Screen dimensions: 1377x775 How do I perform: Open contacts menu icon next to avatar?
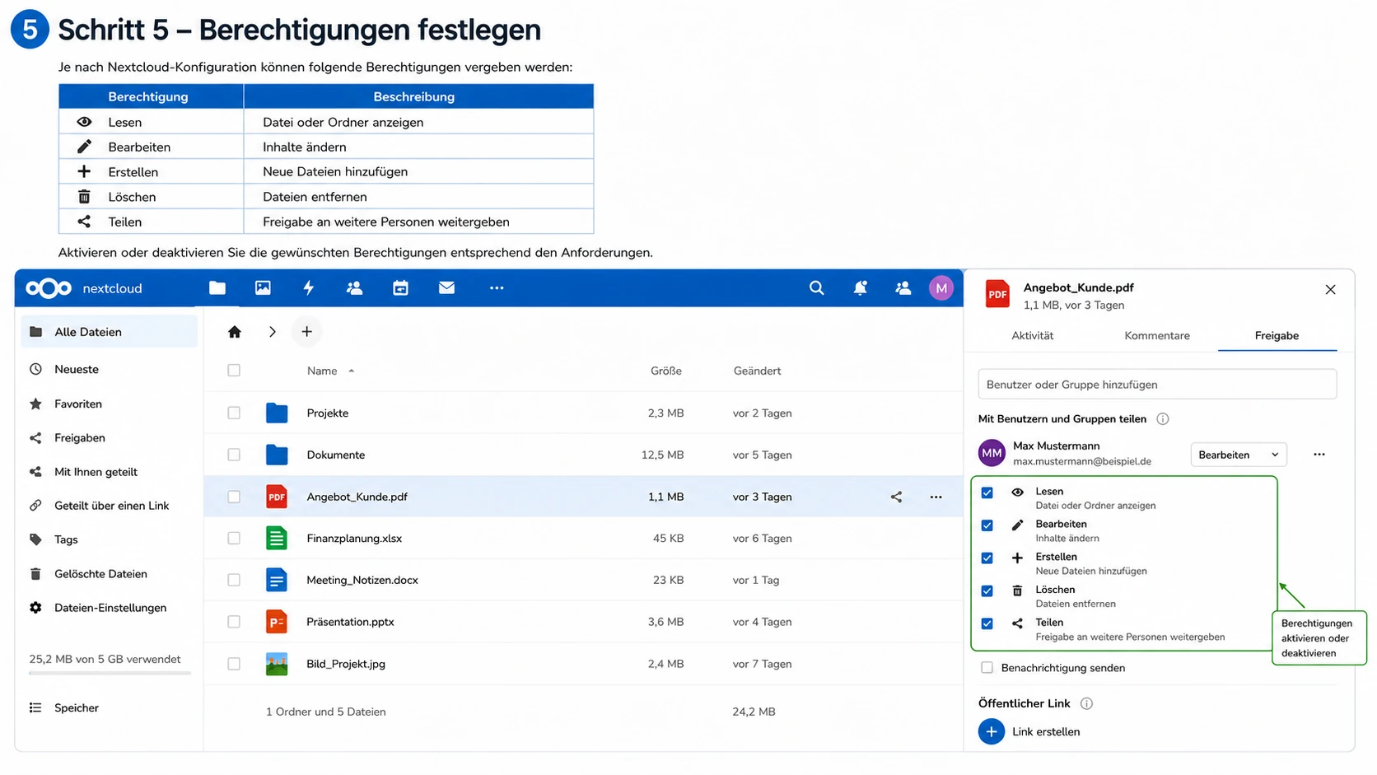903,287
